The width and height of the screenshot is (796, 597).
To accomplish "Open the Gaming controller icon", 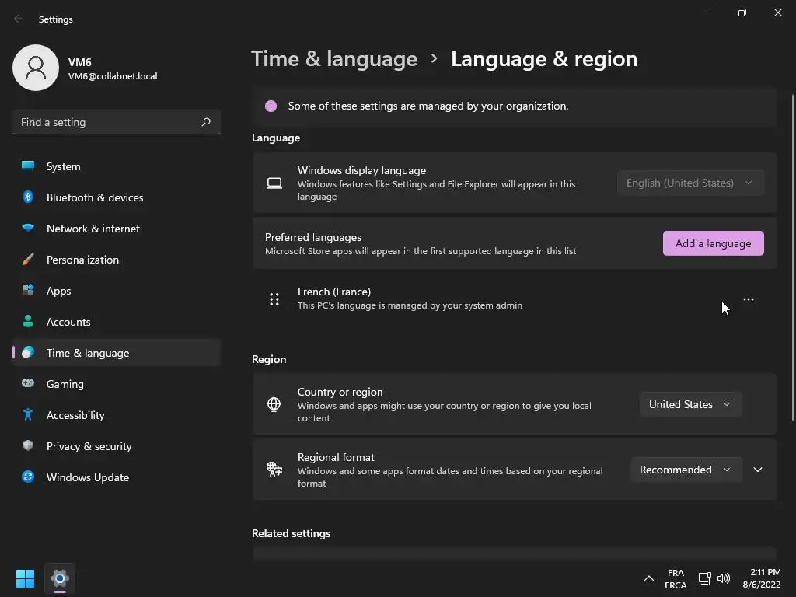I will (28, 384).
